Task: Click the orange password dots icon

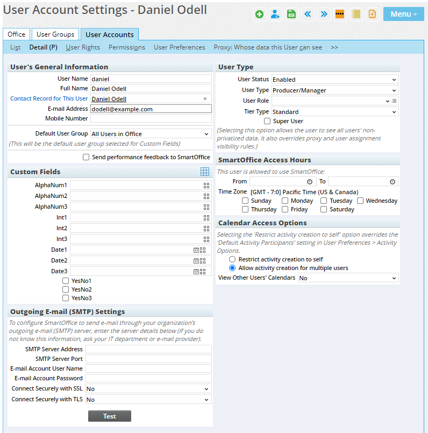Action: pyautogui.click(x=340, y=15)
